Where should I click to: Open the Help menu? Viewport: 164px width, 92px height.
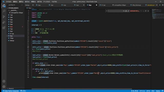[54, 2]
